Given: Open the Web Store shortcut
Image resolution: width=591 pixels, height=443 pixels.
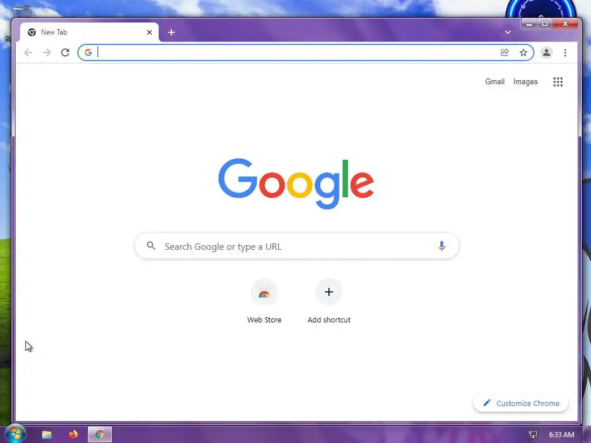Looking at the screenshot, I should pyautogui.click(x=264, y=292).
